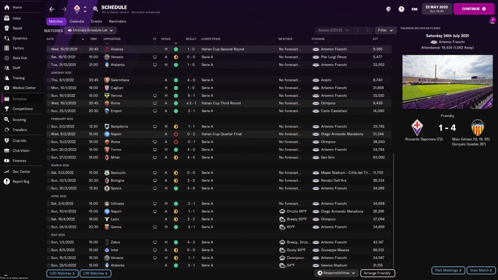Open the Home screen house icon
This screenshot has width=498, height=280.
[x=7, y=7]
